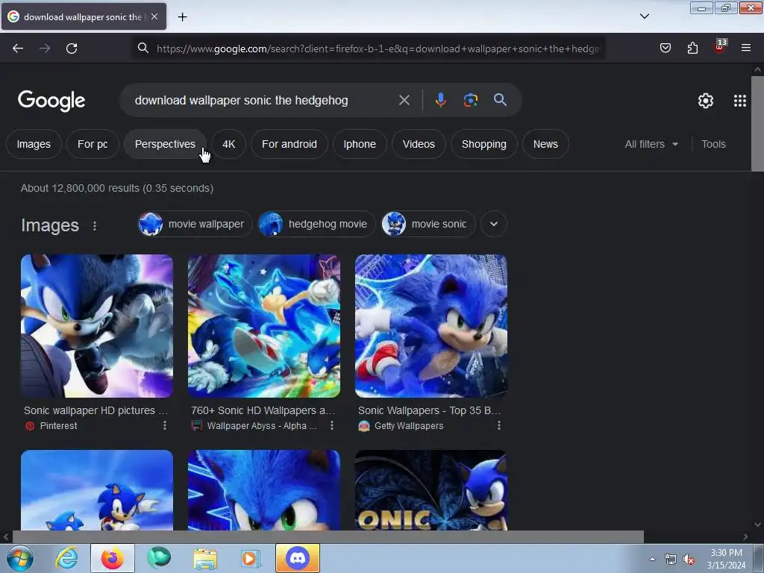Open the Windows Start menu
764x573 pixels.
coord(20,558)
